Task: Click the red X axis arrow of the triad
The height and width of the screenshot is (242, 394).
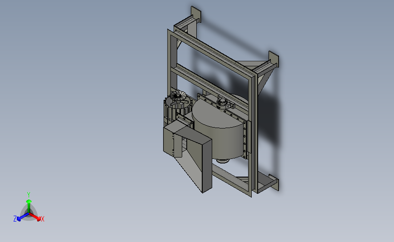Action: (x=35, y=217)
